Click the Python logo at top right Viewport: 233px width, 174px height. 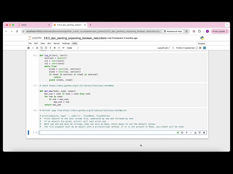[202, 38]
